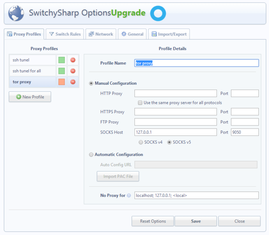Click the SOCKS Host input field
The width and height of the screenshot is (269, 235).
(x=176, y=132)
